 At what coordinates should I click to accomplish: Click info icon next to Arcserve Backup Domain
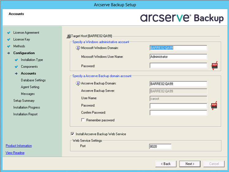pos(78,84)
